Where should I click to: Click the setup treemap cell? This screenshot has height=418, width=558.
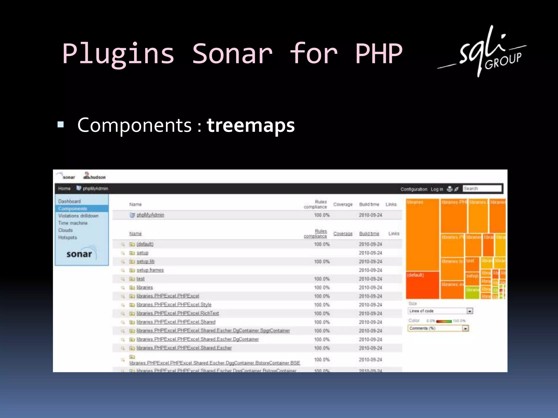click(x=472, y=279)
